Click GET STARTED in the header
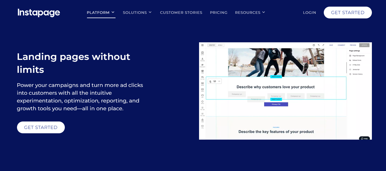Image resolution: width=386 pixels, height=171 pixels. (348, 13)
